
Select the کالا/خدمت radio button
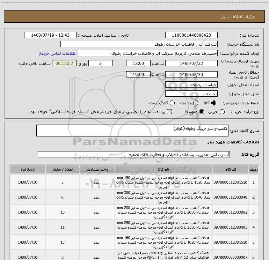click(172, 103)
